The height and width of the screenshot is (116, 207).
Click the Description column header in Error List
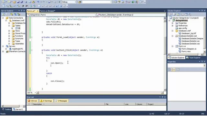click(68, 104)
